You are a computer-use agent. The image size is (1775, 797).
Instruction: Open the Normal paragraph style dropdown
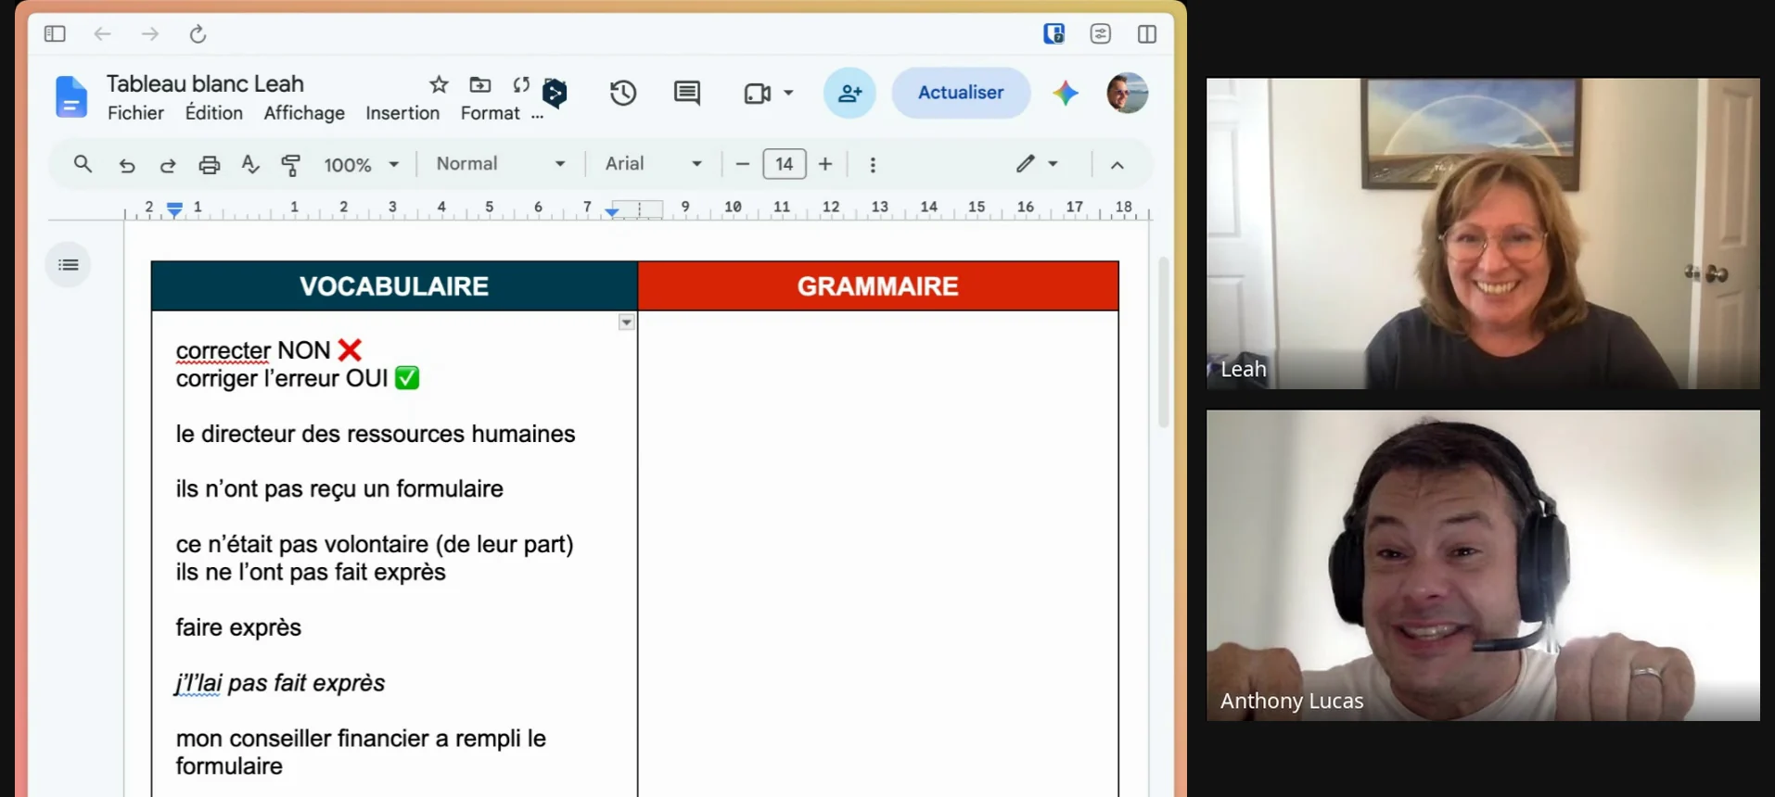pos(501,164)
